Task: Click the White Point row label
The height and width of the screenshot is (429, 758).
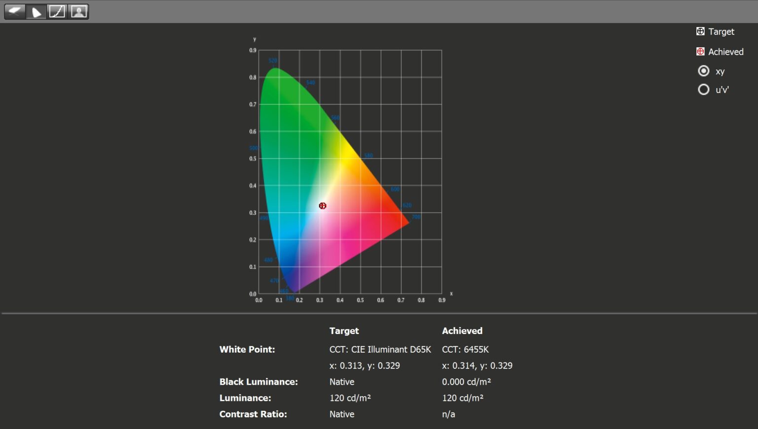Action: tap(247, 349)
